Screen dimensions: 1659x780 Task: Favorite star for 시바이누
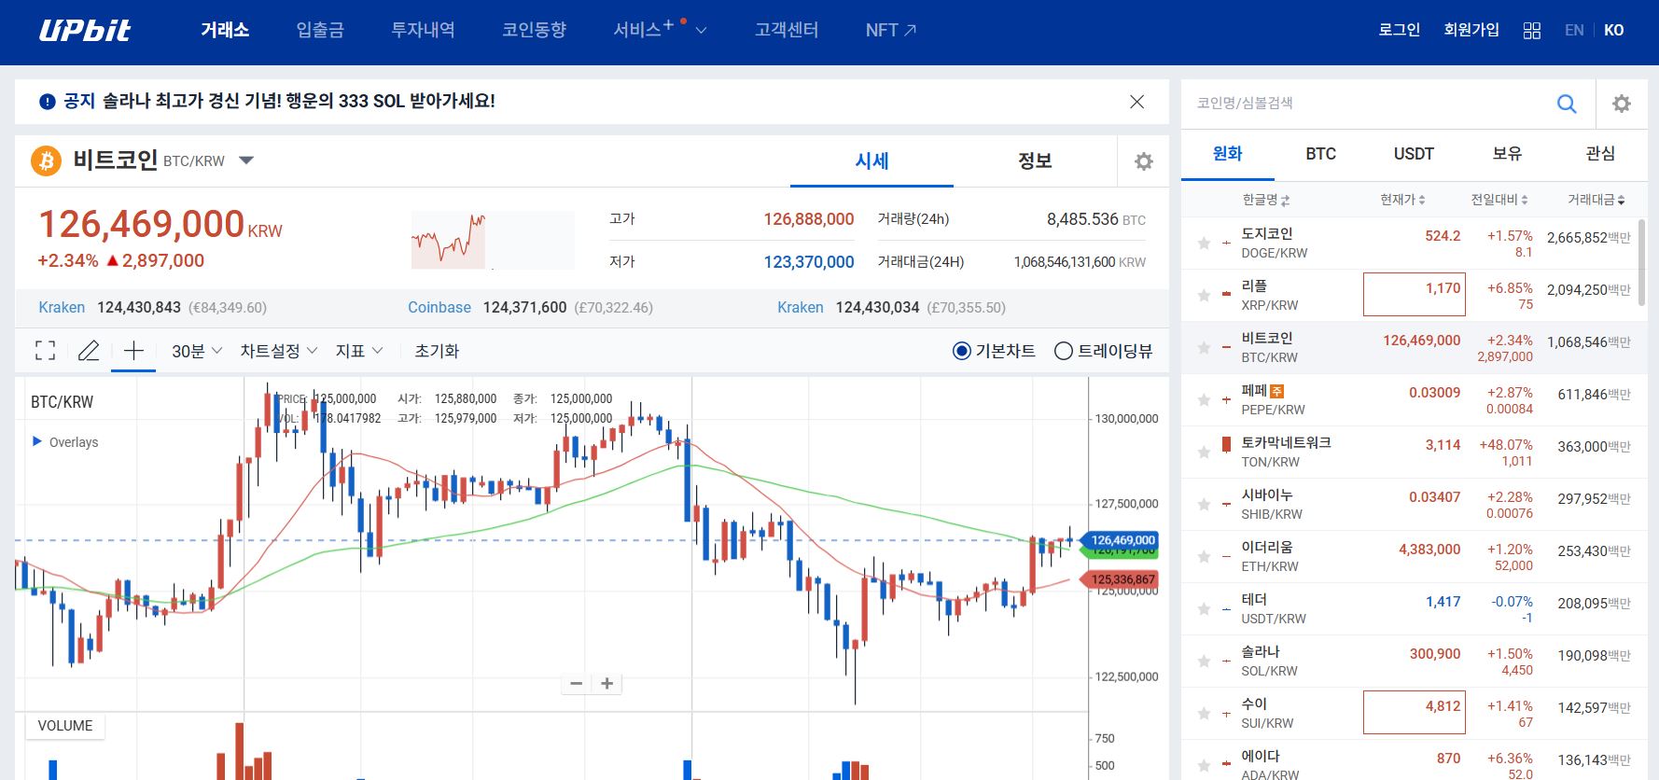pos(1204,505)
